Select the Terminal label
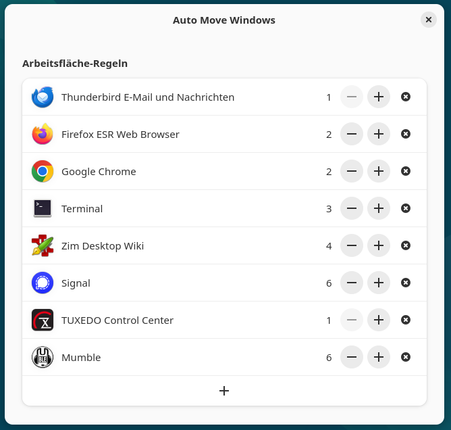Image resolution: width=451 pixels, height=430 pixels. [82, 209]
